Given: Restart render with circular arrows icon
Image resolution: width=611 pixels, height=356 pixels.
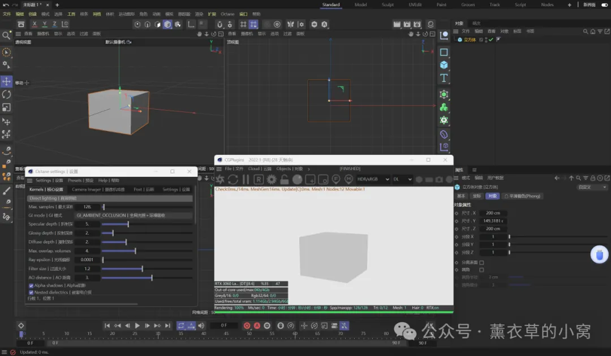Looking at the screenshot, I should pos(233,179).
